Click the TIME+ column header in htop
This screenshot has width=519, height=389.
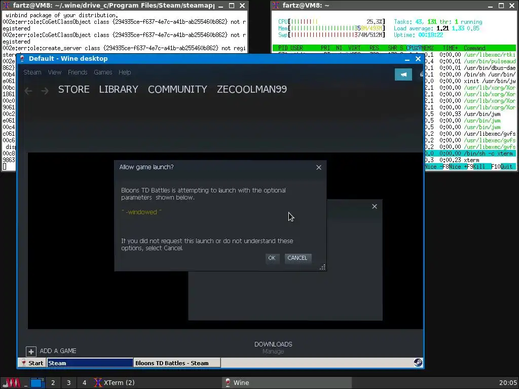[x=451, y=48]
